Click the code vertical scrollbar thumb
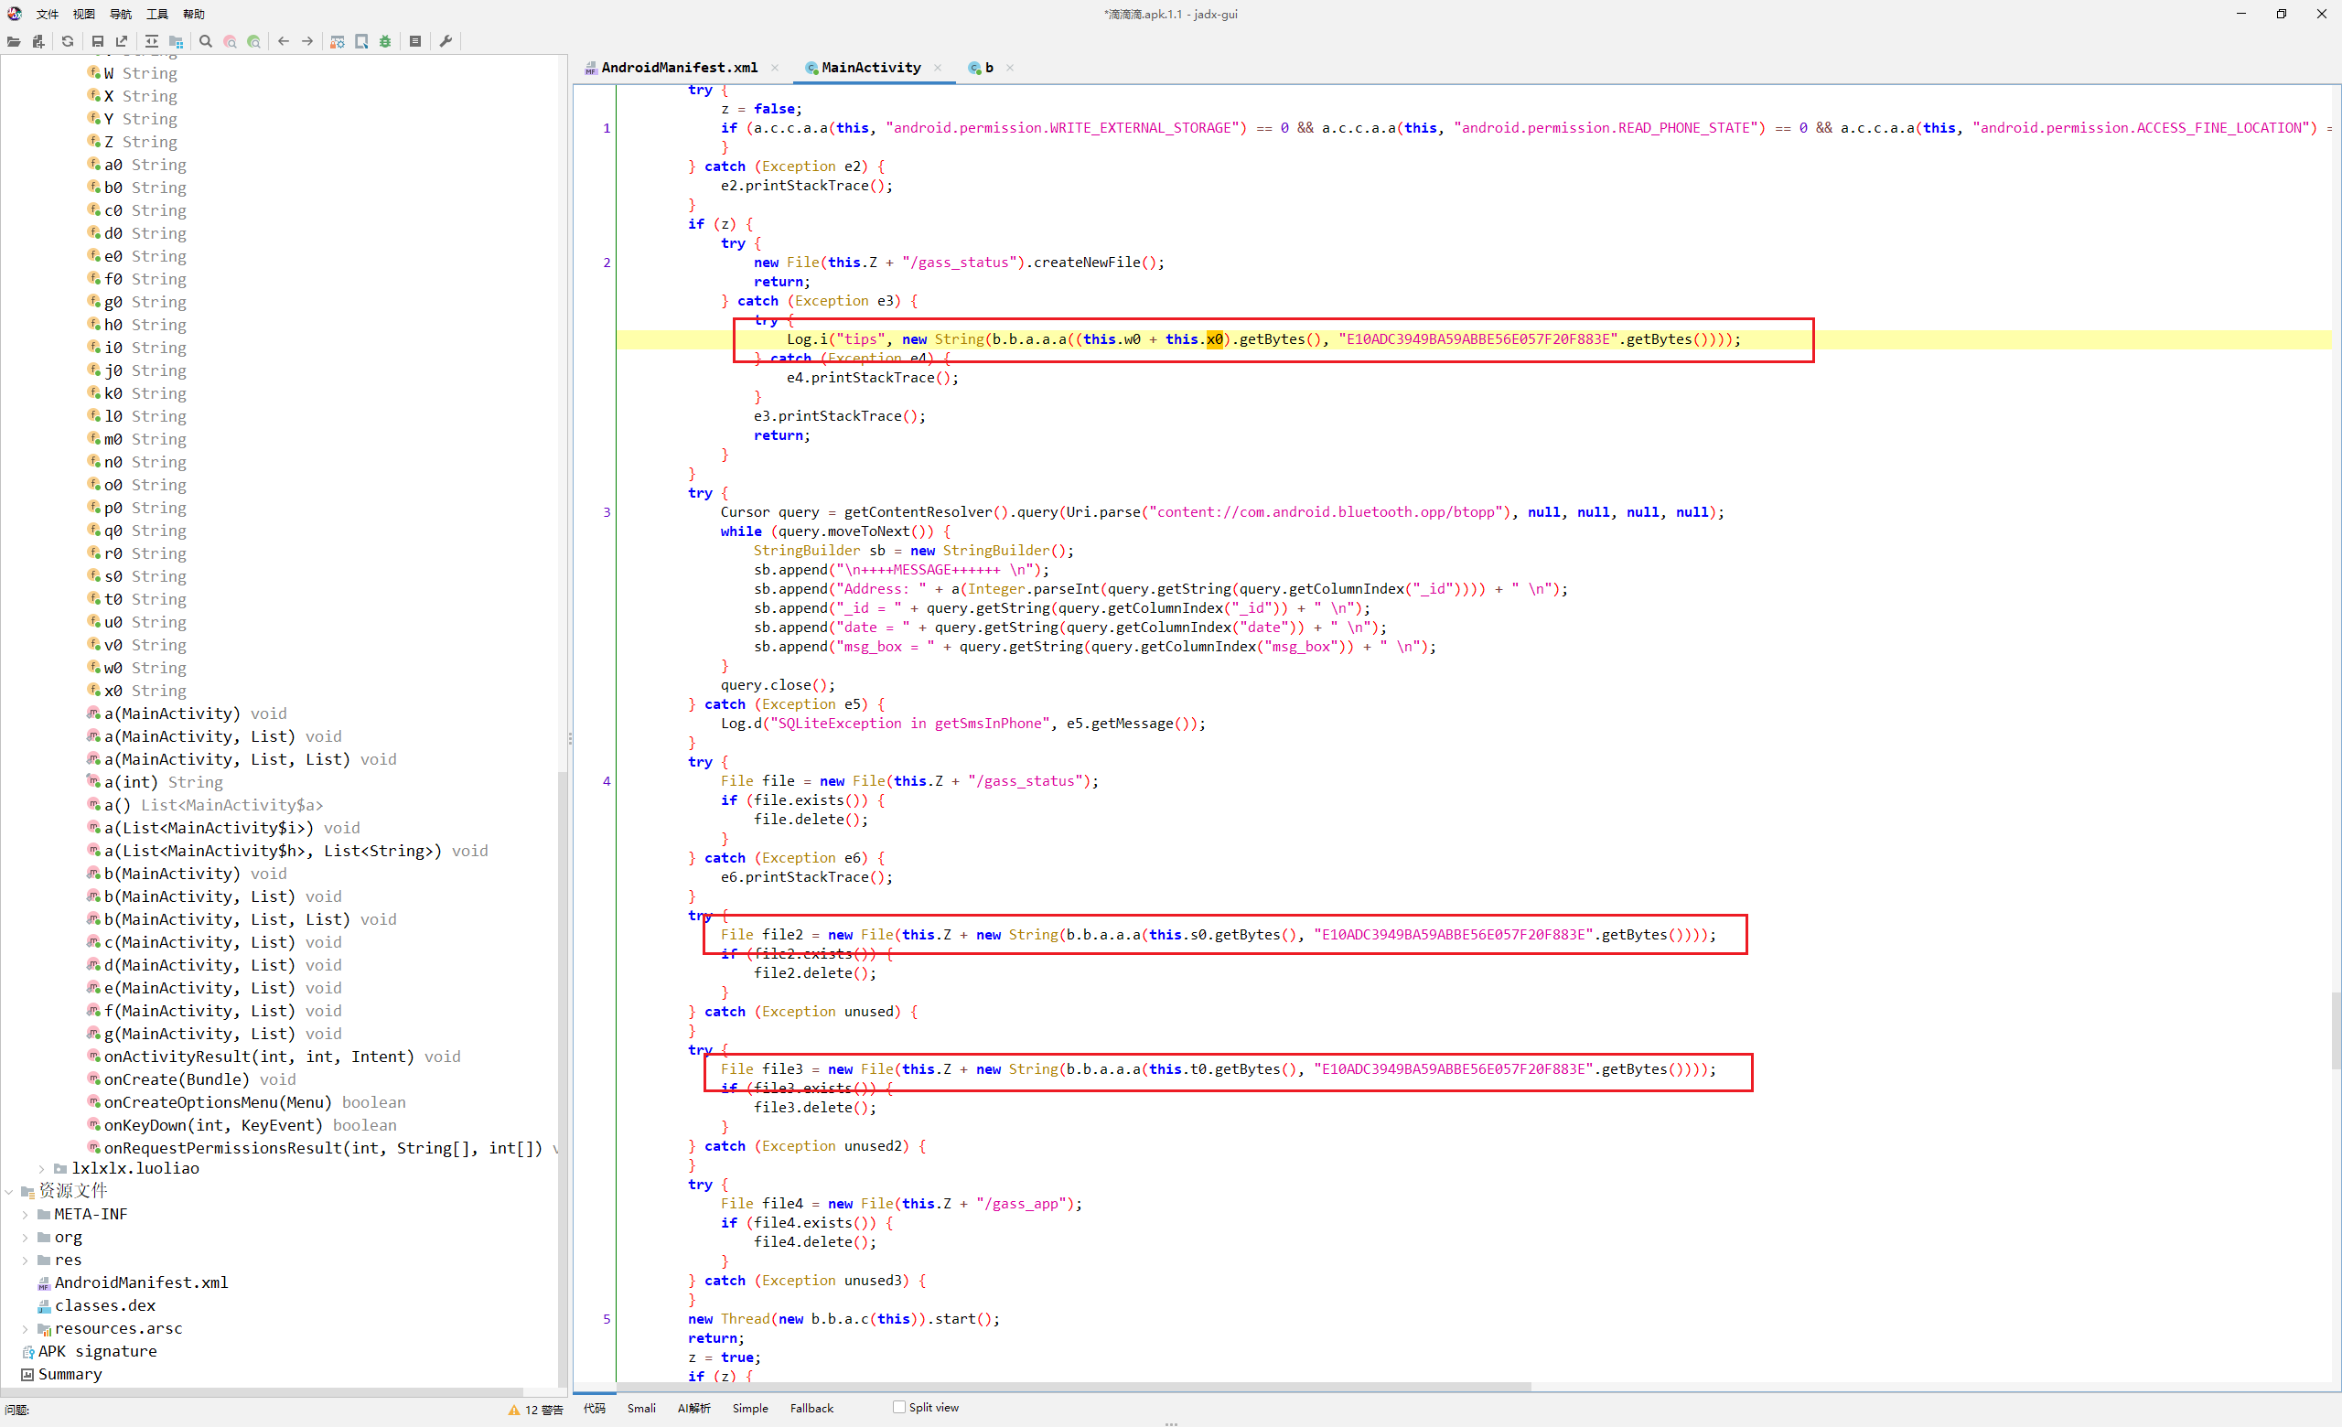Image resolution: width=2342 pixels, height=1427 pixels. coord(2335,1029)
